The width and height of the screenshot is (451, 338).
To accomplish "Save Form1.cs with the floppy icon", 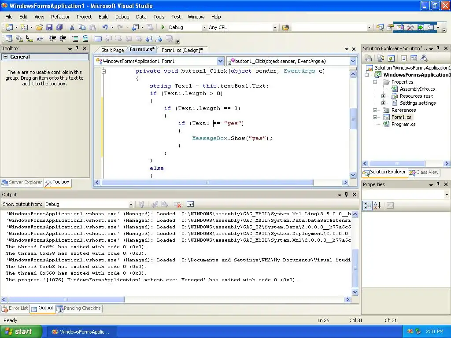I will [49, 27].
